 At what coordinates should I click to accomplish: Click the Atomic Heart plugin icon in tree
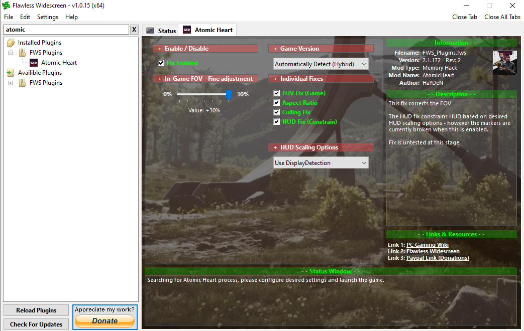(x=34, y=63)
